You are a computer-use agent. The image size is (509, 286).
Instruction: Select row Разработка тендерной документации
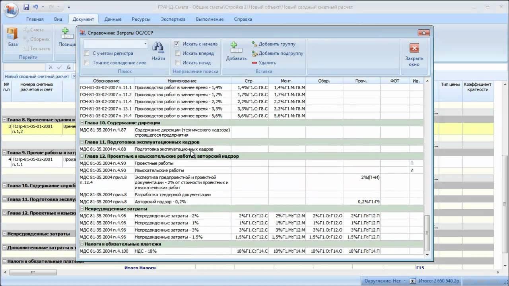[251, 195]
